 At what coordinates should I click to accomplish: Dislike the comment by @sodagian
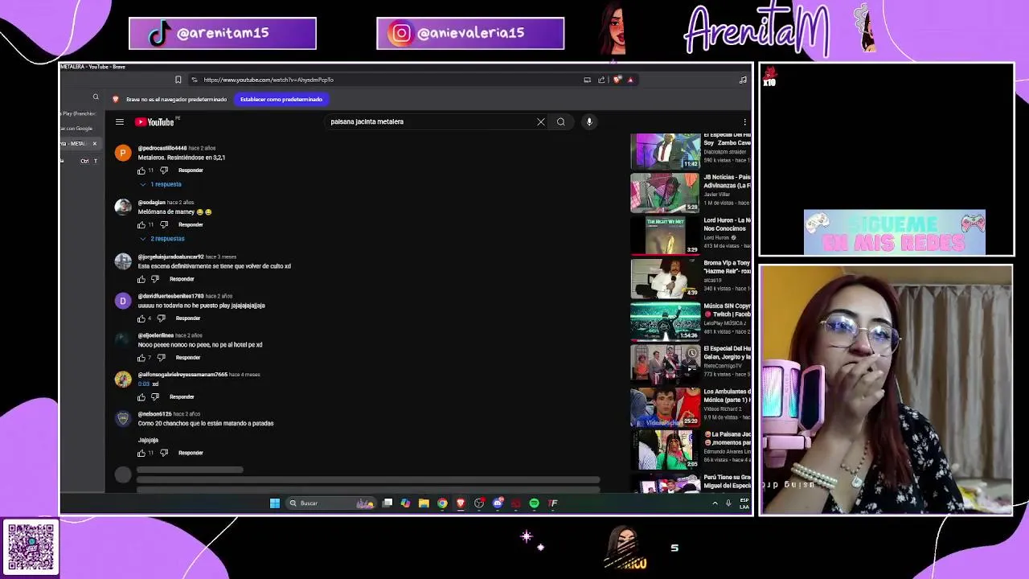(164, 224)
